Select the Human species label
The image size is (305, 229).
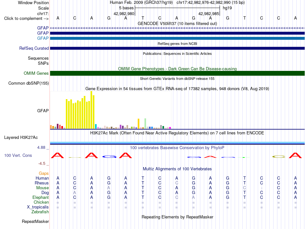tap(42, 178)
